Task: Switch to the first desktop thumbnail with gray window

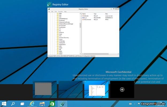Action: pyautogui.click(x=45, y=89)
